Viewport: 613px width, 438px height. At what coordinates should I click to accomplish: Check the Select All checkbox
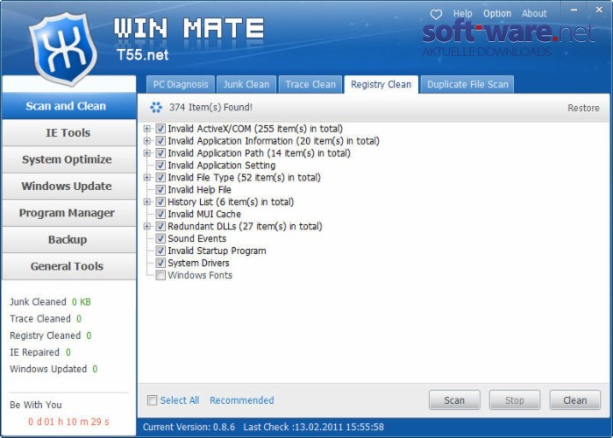click(x=152, y=400)
